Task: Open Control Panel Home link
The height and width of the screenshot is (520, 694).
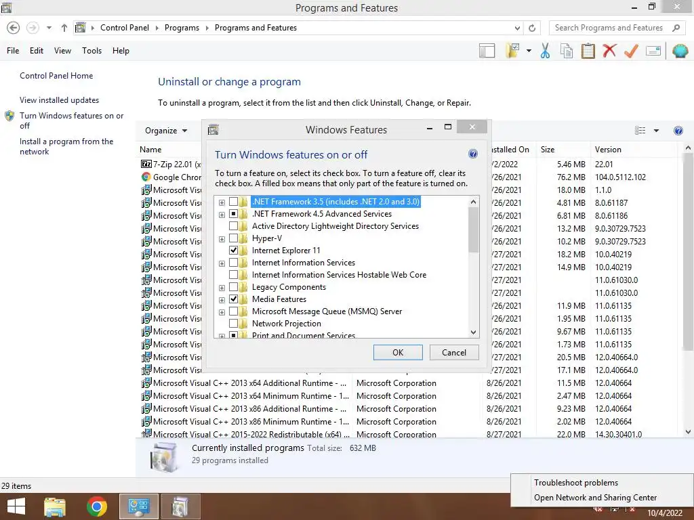Action: tap(56, 76)
